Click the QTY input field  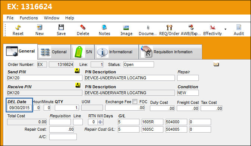[67, 108]
